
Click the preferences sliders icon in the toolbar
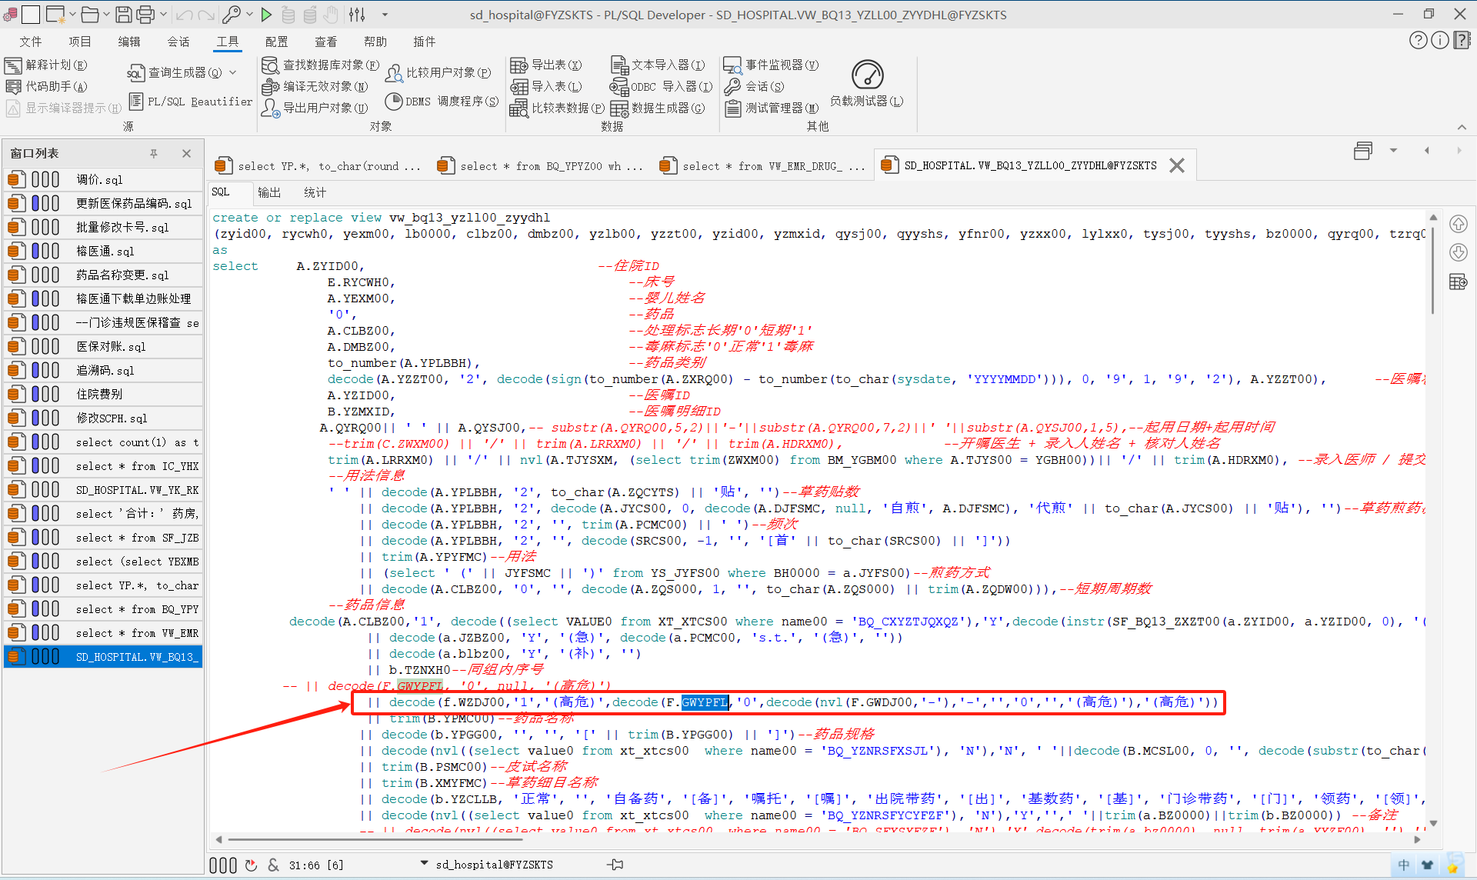[357, 14]
